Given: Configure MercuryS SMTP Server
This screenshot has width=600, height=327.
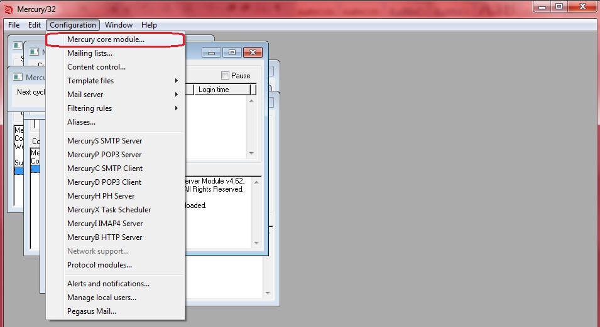Looking at the screenshot, I should point(115,141).
